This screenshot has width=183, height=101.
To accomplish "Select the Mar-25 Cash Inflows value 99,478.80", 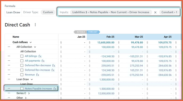I will coord(137,43).
